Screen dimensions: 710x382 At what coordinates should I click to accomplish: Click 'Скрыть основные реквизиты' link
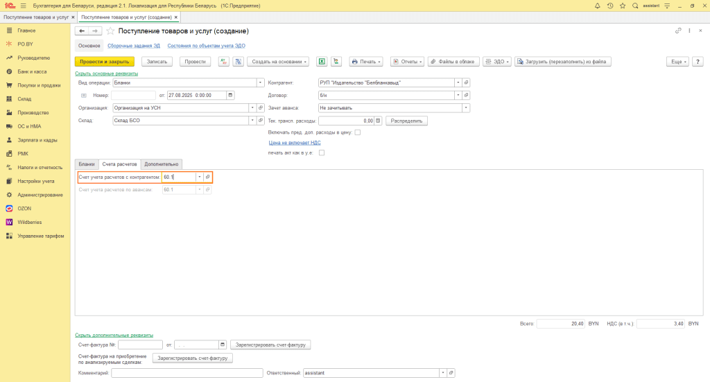106,73
